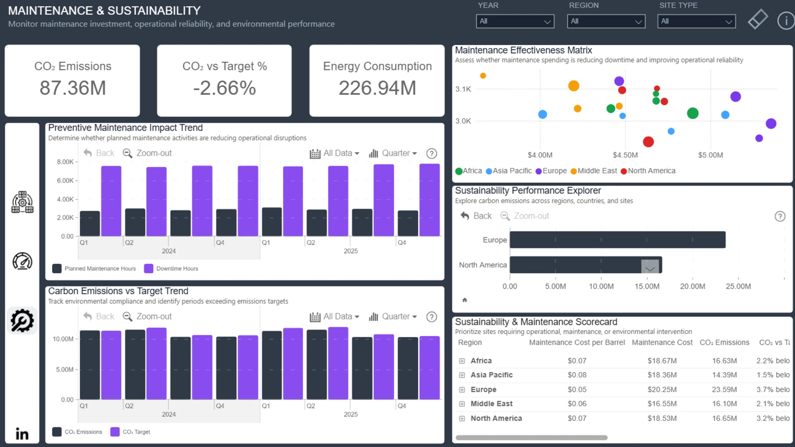This screenshot has width=795, height=447.
Task: Open All Data dropdown in Carbon Emissions chart
Action: click(335, 316)
